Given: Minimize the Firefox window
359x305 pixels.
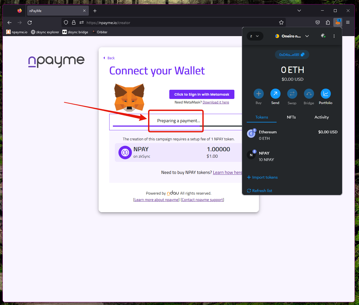Looking at the screenshot, I should pos(323,11).
